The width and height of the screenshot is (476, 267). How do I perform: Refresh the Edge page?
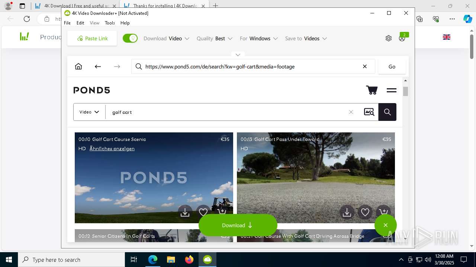coord(27,19)
